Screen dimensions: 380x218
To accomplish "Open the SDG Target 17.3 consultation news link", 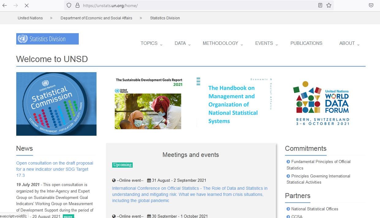I will (55, 169).
